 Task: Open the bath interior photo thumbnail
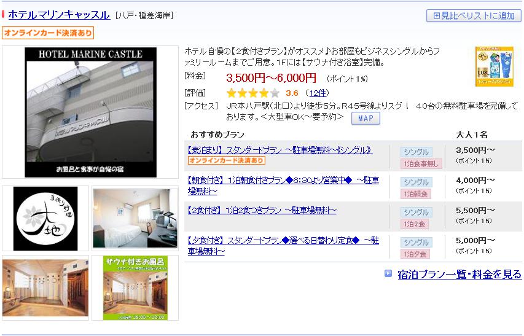point(45,287)
